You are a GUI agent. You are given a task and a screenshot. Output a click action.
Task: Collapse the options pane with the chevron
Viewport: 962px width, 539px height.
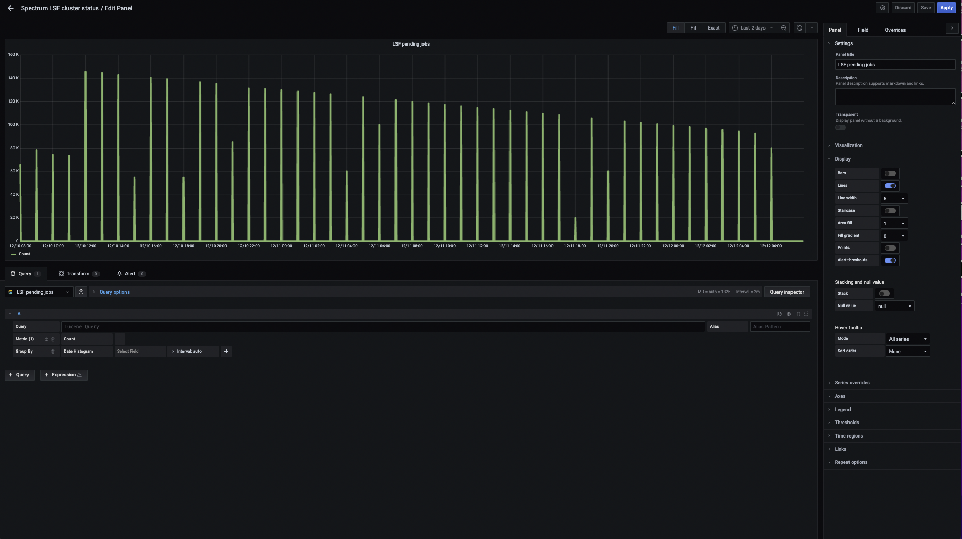pyautogui.click(x=952, y=28)
